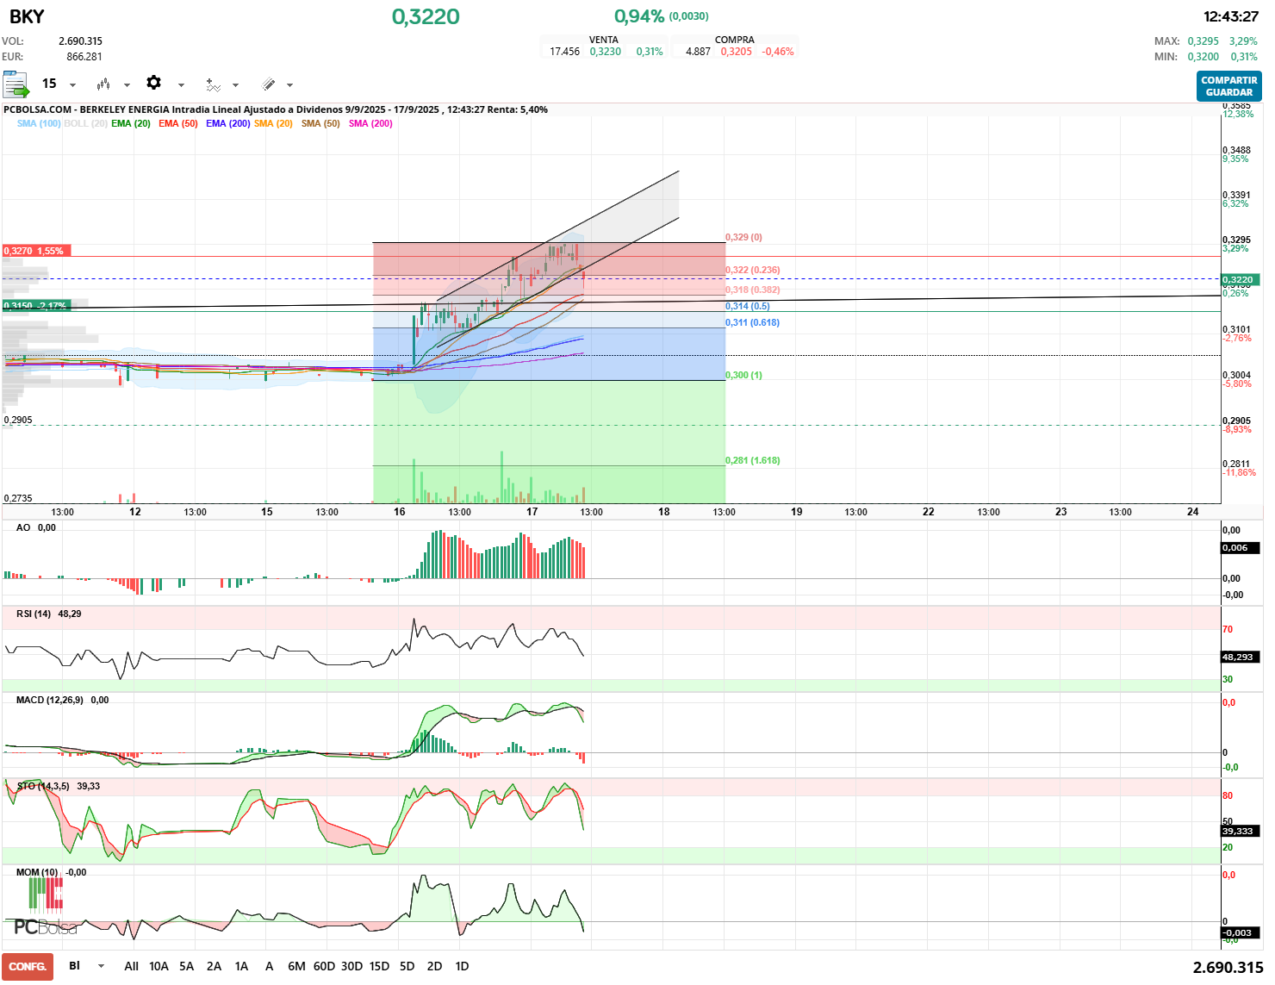Select the A year-to-date range
This screenshot has width=1275, height=985.
coord(269,966)
